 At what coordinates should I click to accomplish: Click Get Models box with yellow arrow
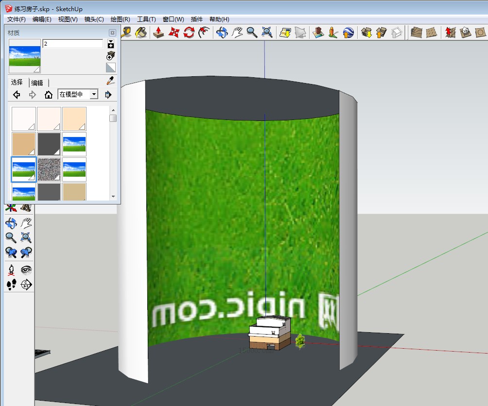(366, 33)
